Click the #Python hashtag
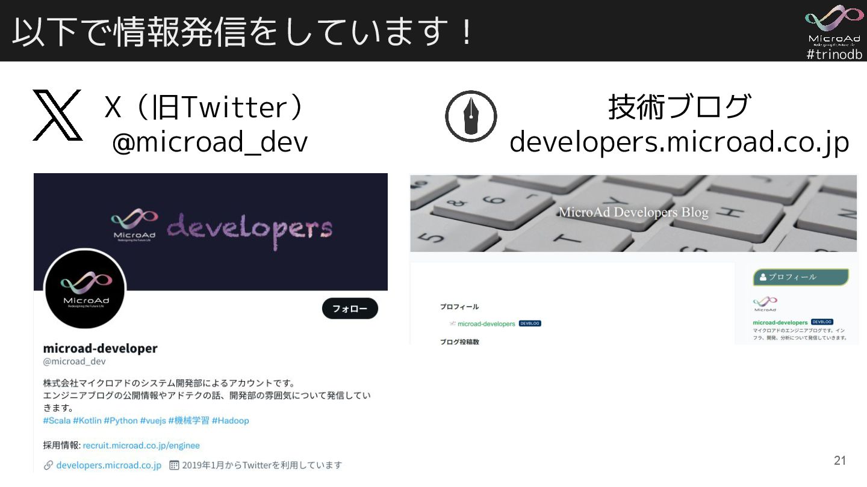867x487 pixels. pos(120,420)
